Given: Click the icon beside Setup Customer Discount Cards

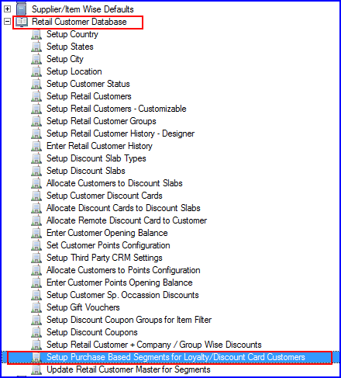Looking at the screenshot, I should click(x=36, y=196).
